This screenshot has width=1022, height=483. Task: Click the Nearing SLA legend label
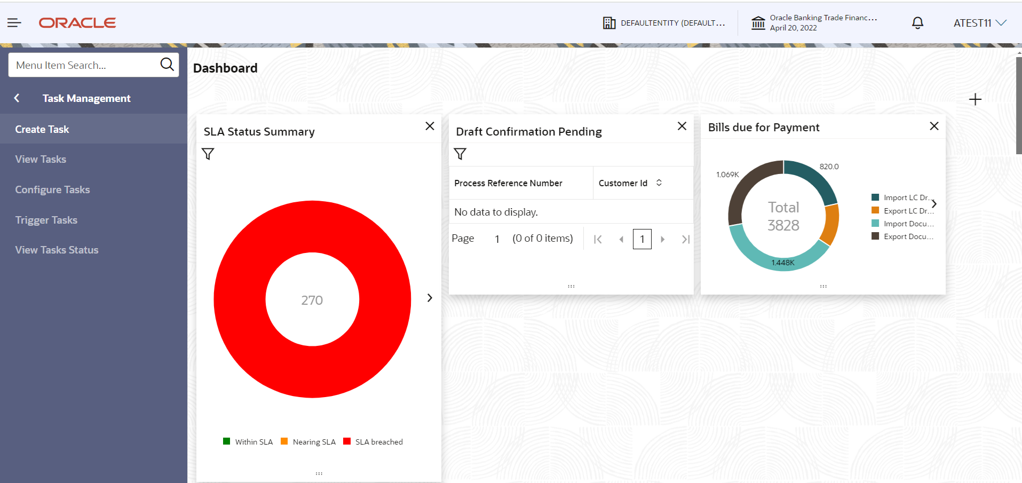pyautogui.click(x=314, y=442)
